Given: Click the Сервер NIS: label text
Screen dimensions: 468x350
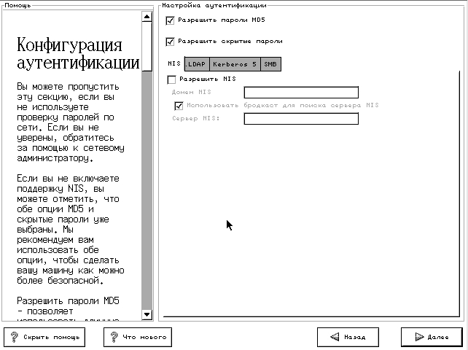Looking at the screenshot, I should pos(194,118).
